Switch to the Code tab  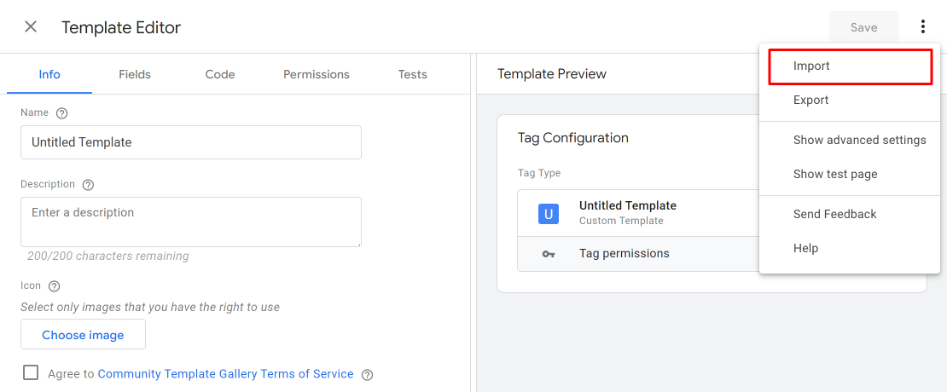[x=220, y=75]
